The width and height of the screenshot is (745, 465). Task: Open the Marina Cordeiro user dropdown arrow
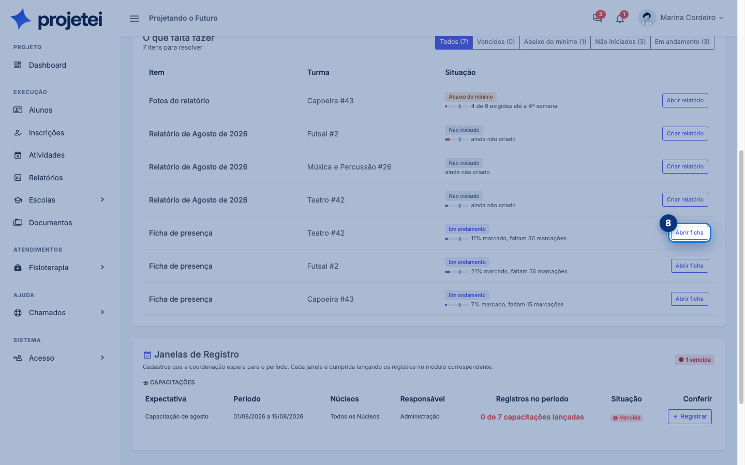pos(721,18)
